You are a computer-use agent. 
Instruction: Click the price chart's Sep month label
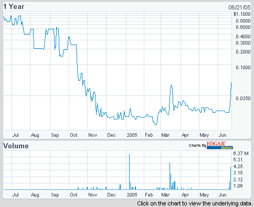click(x=55, y=135)
